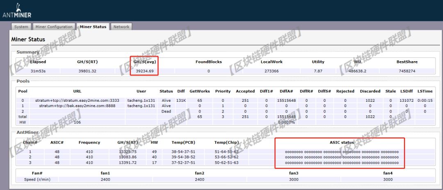This screenshot has height=190, width=443.
Task: Click chain 3 chip temperature 50-62-51-63
Action: coord(226,163)
